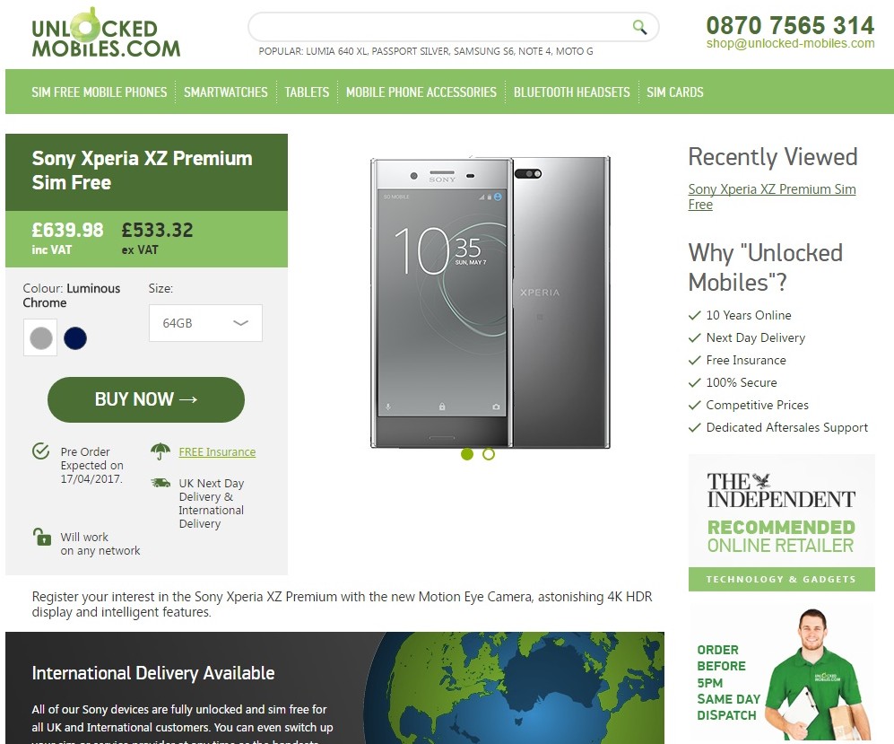Click the unlocked padlock network icon
This screenshot has width=894, height=744.
pyautogui.click(x=41, y=537)
